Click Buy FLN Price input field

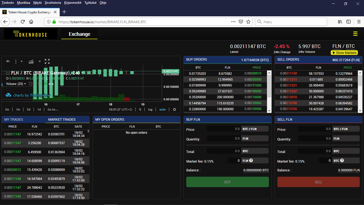click(x=224, y=129)
